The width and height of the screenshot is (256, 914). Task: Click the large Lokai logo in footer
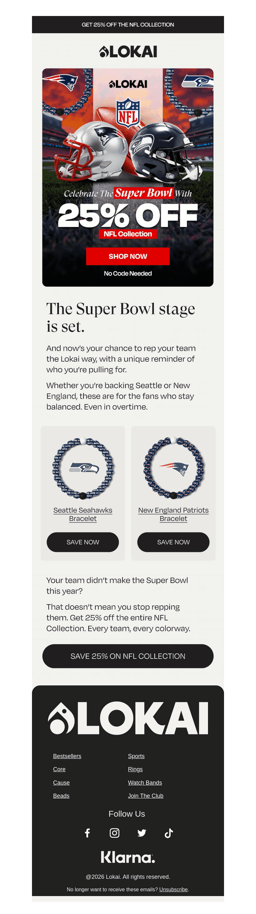128,718
